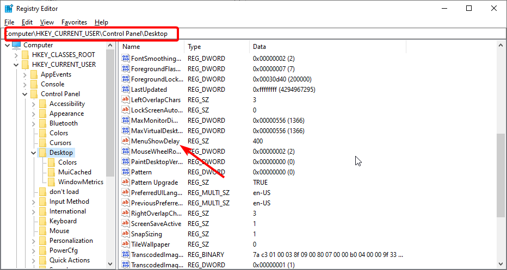Screen dimensions: 507x270
Task: Click the Registry Editor app icon in title bar
Action: [9, 9]
